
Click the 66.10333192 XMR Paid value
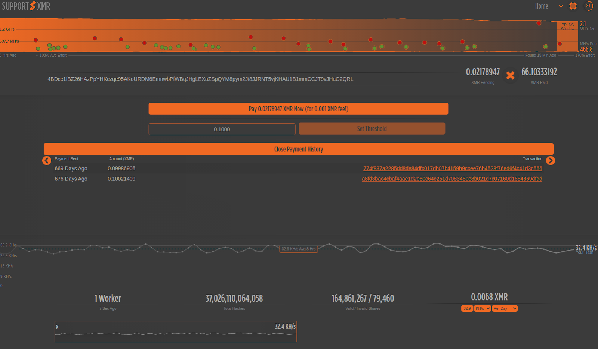[x=539, y=72]
